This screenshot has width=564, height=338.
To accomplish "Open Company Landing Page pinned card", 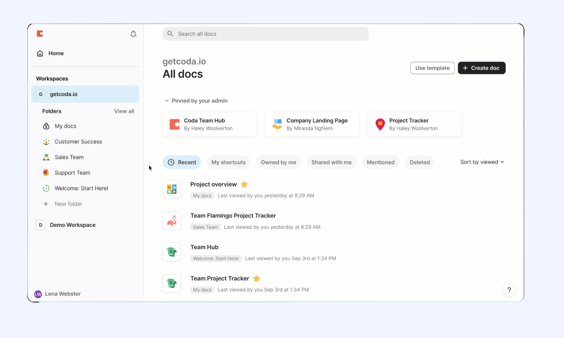I will tap(312, 124).
